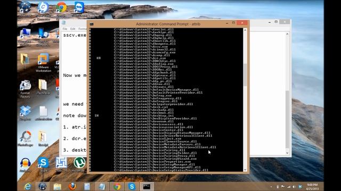341x191 pixels.
Task: Open the Edit menu in Notepad
Action: coord(72,29)
